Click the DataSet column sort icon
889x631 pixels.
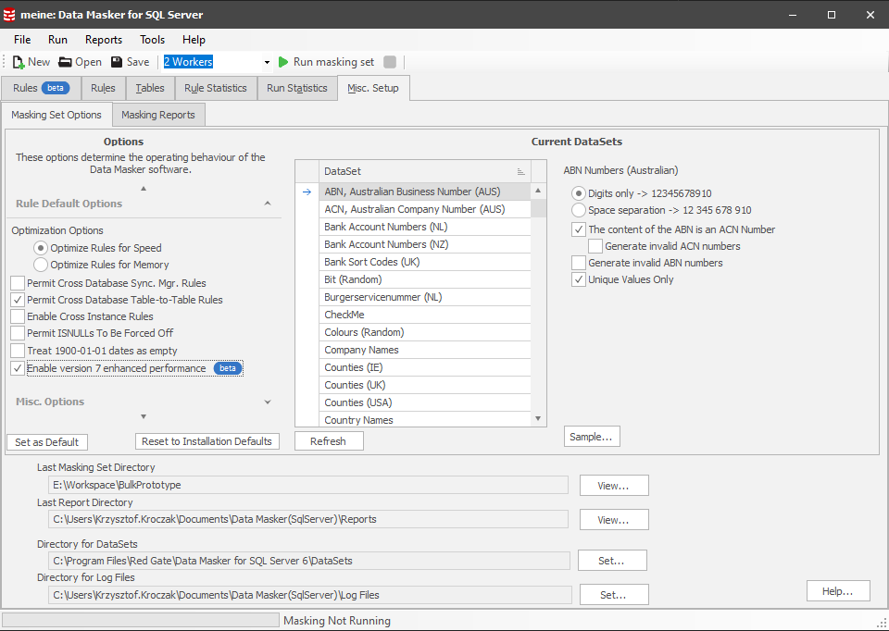(x=520, y=171)
